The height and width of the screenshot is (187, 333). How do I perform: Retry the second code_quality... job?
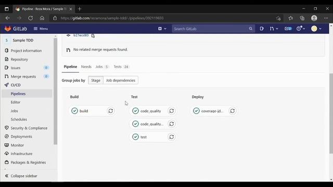point(172,124)
